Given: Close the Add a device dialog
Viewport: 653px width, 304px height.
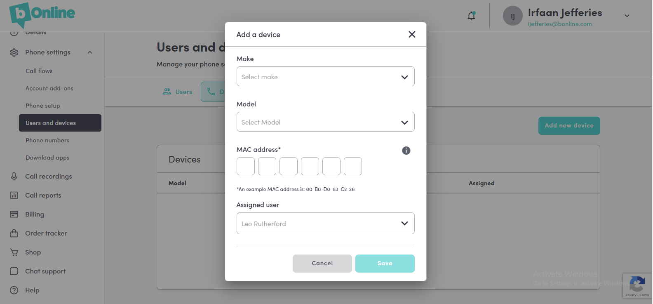Looking at the screenshot, I should click(412, 34).
